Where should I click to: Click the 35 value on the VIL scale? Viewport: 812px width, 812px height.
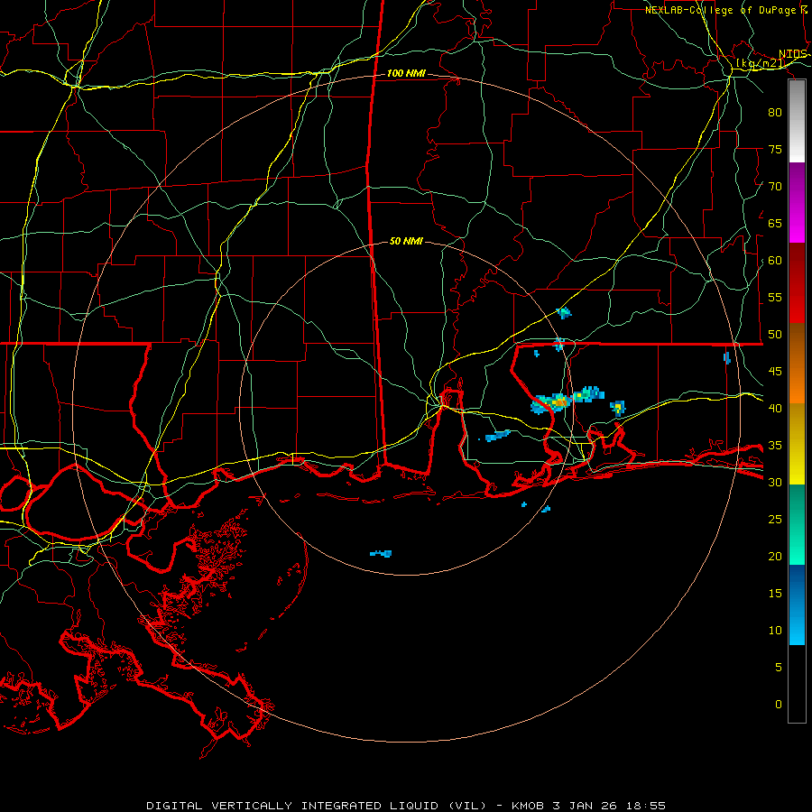(x=775, y=446)
